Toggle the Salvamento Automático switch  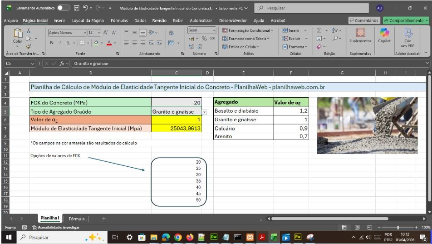(x=63, y=8)
